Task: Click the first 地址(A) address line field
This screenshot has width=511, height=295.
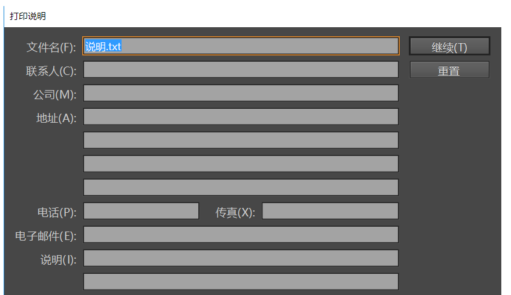Action: (x=241, y=117)
